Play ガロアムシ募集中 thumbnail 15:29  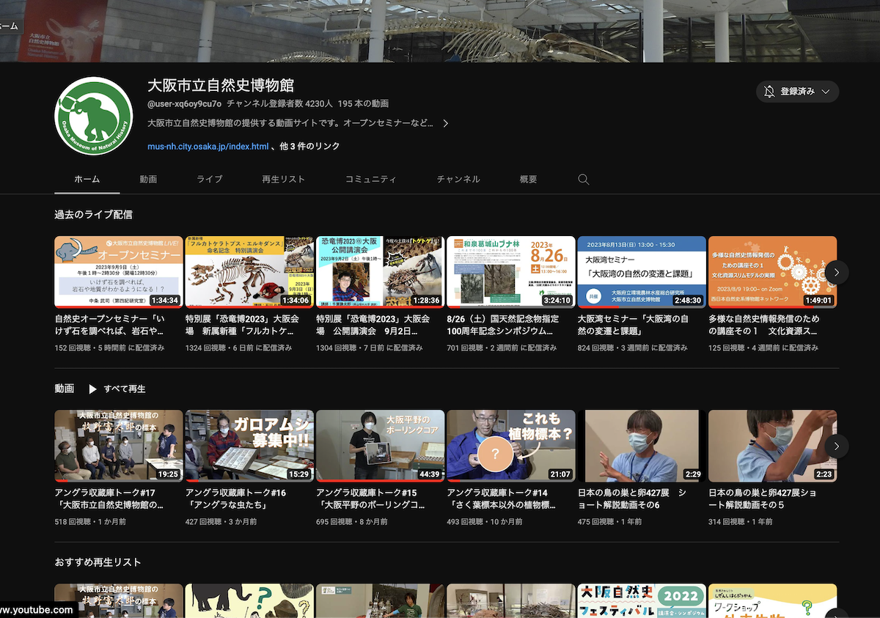(x=249, y=446)
